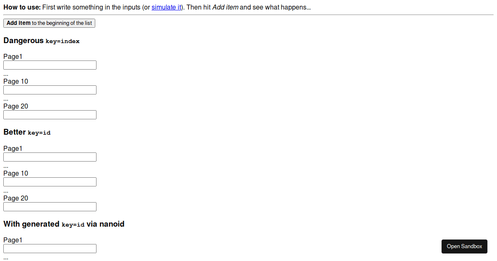The image size is (497, 261).
Task: Select the Page 20 input under Dangerous key=index
Action: [50, 115]
